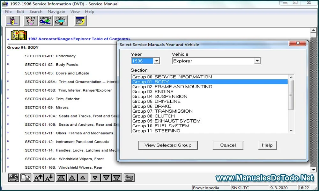
Task: Select Group 08: CLUTCH in list
Action: (210, 116)
